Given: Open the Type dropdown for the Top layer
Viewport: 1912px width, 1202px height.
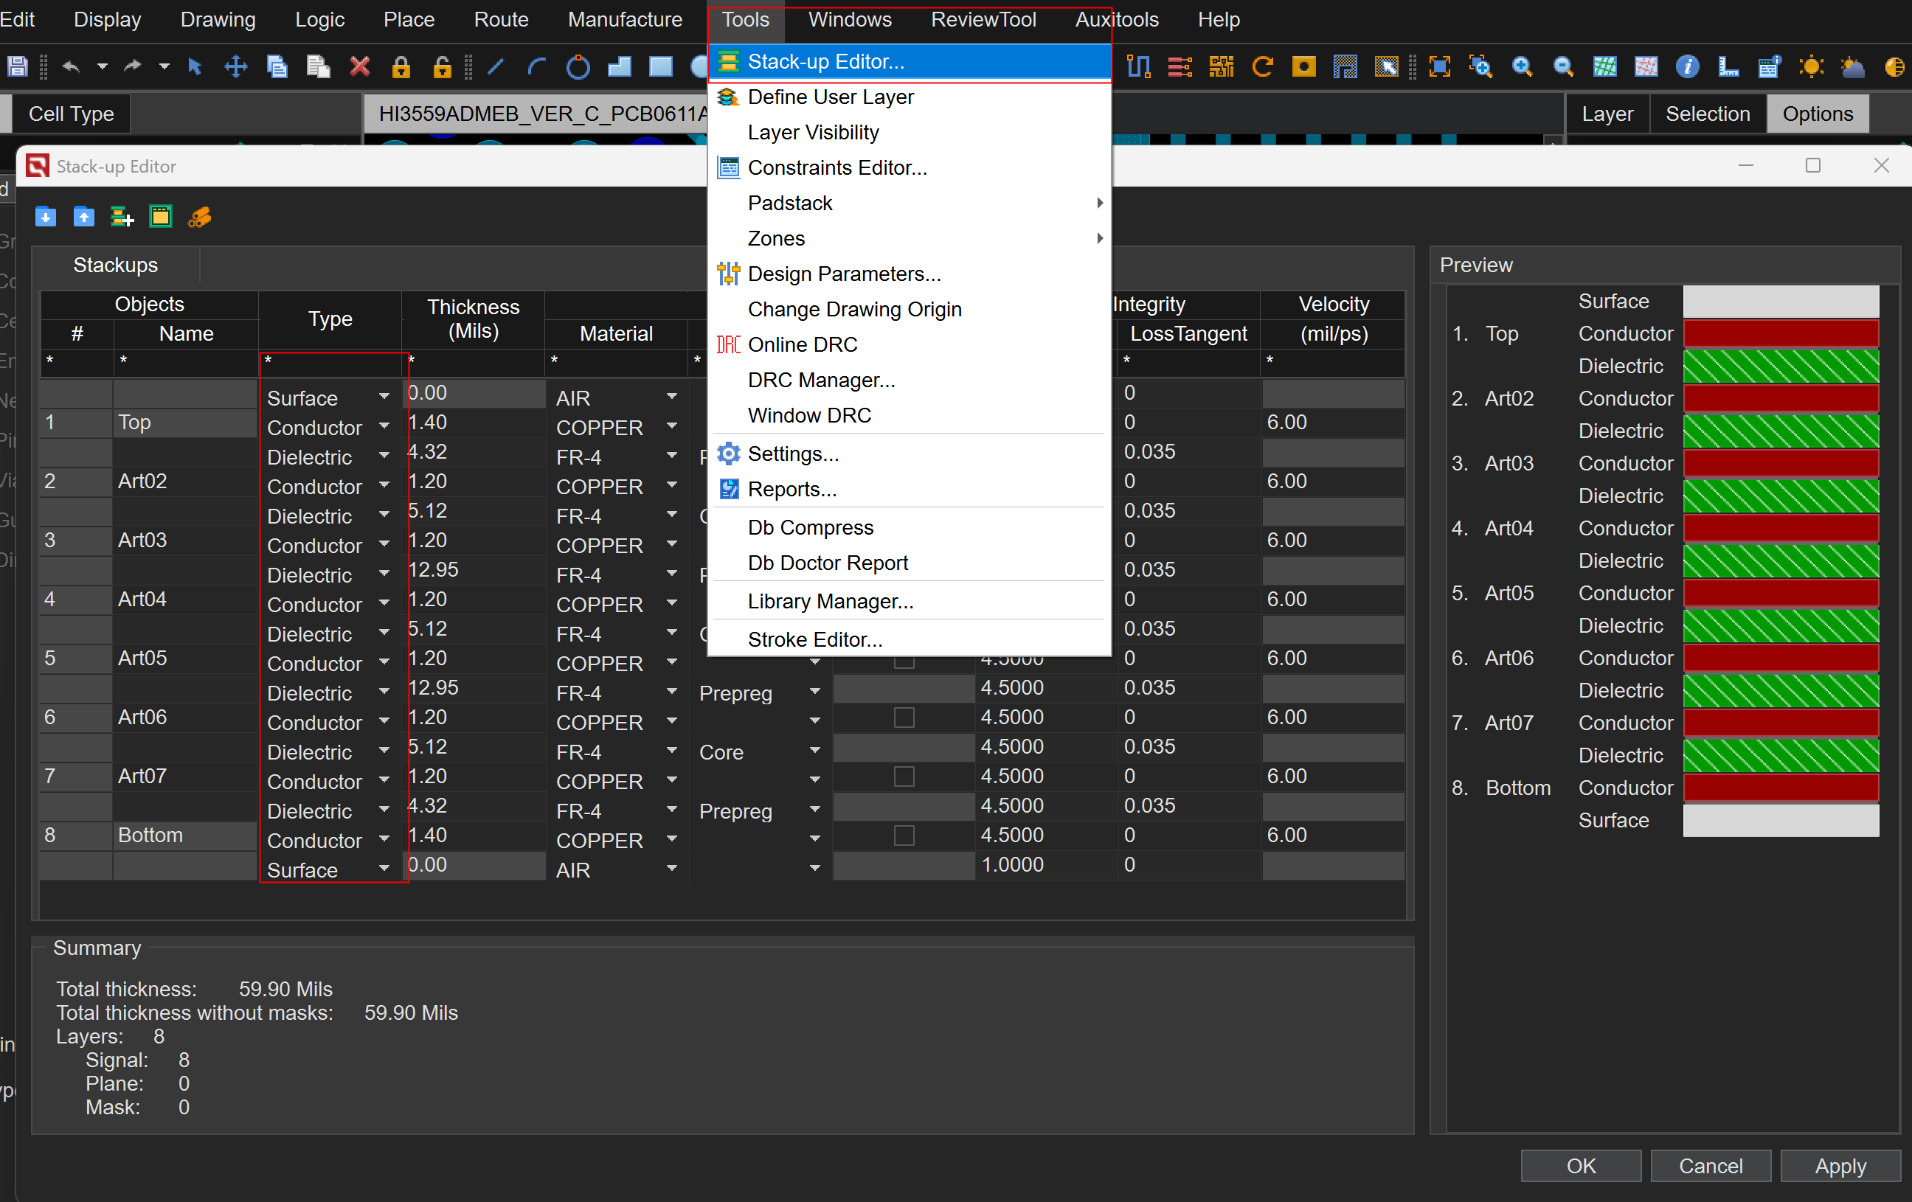Looking at the screenshot, I should (x=384, y=426).
